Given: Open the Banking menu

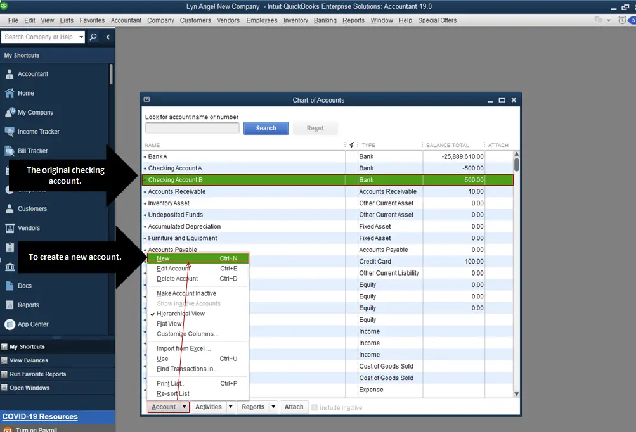Looking at the screenshot, I should [325, 20].
